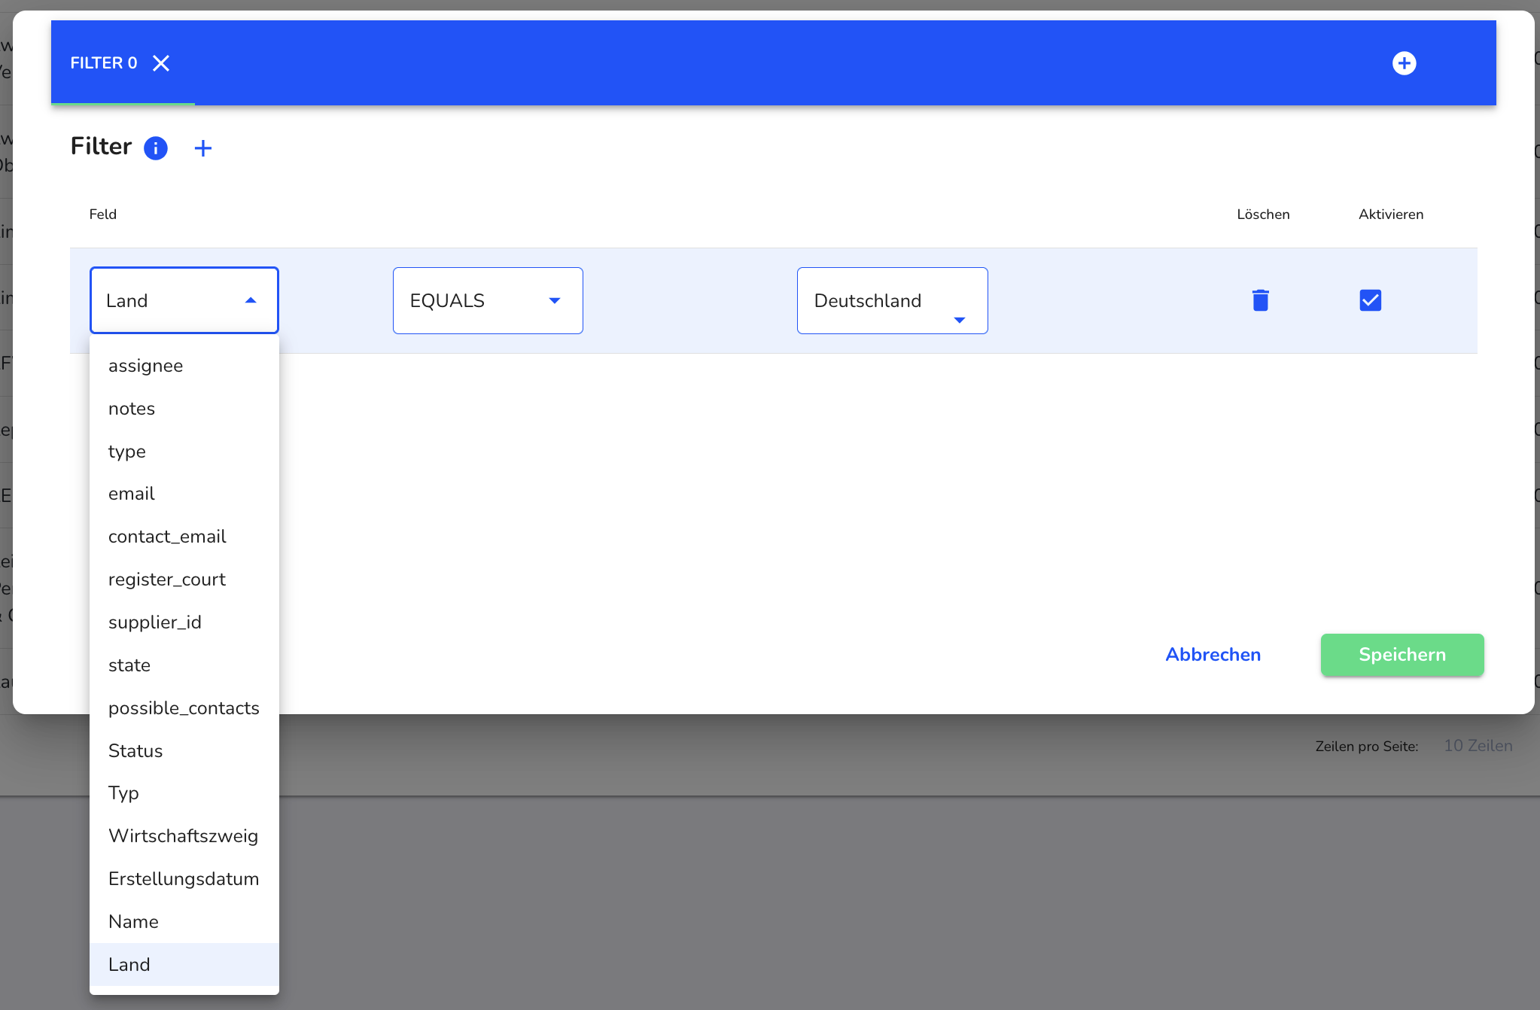Open the EQUALS operator dropdown
The height and width of the screenshot is (1010, 1540).
(488, 300)
